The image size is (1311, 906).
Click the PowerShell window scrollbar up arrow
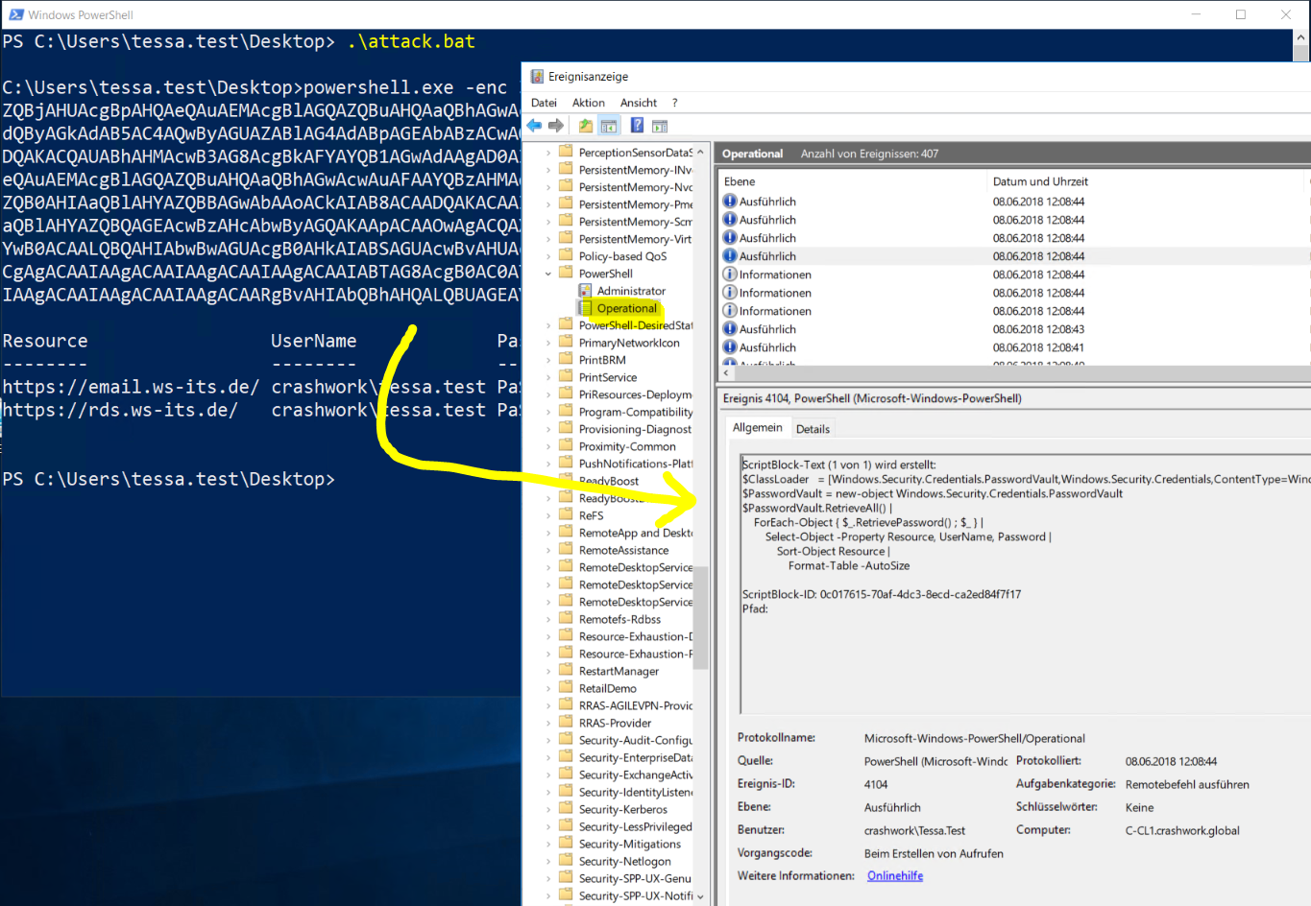click(1301, 37)
